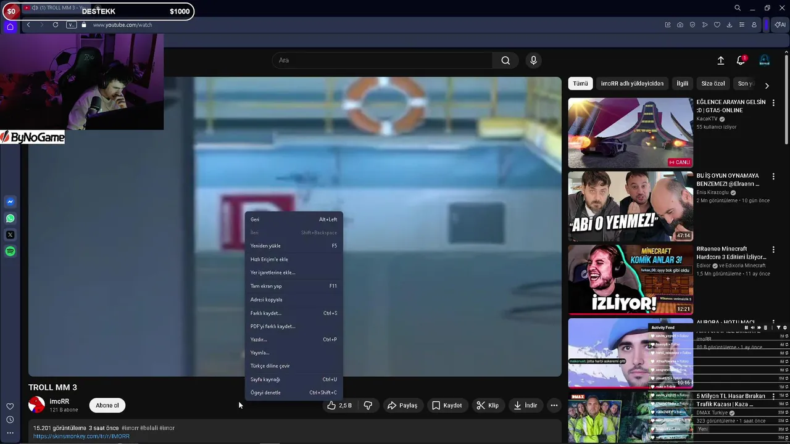The image size is (790, 444).
Task: Open the easy setup sliders icon
Action: (x=742, y=25)
